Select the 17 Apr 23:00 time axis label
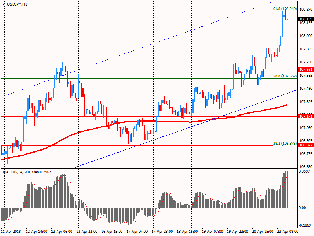The image size is (314, 236). [162, 231]
